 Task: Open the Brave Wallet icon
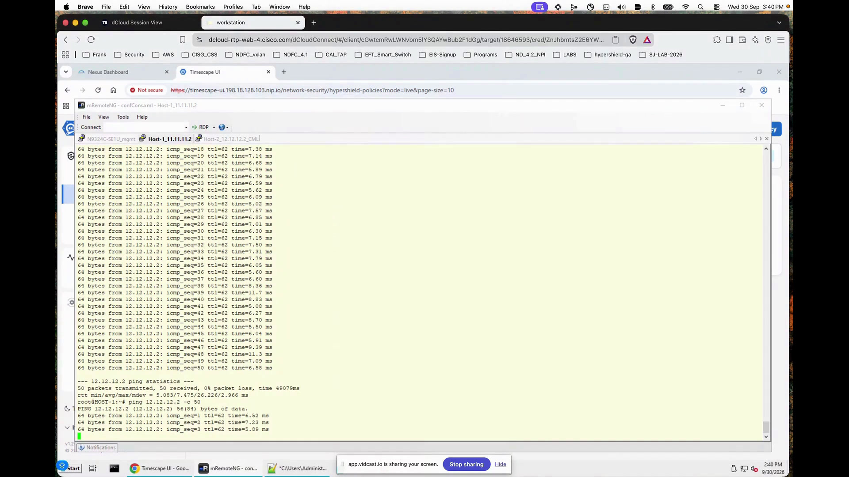(742, 40)
